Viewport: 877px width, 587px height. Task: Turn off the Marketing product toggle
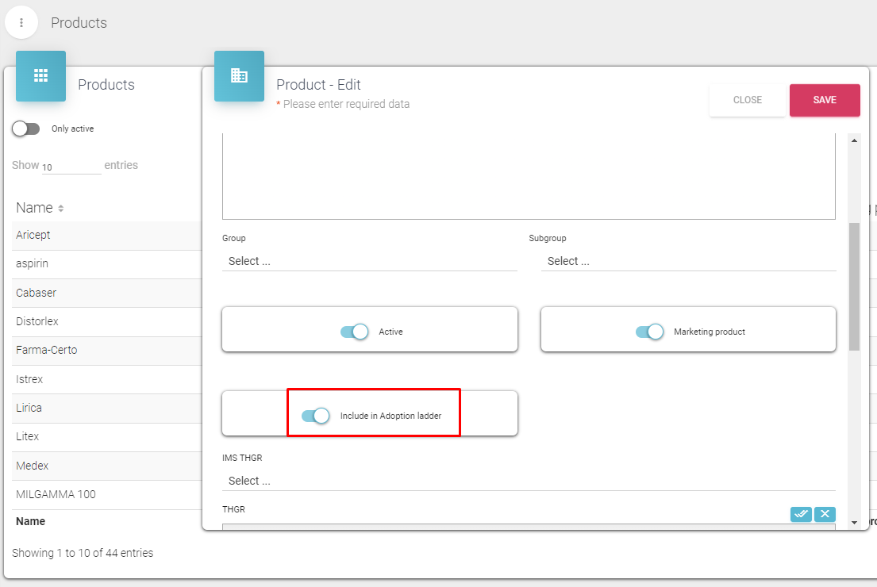(649, 332)
